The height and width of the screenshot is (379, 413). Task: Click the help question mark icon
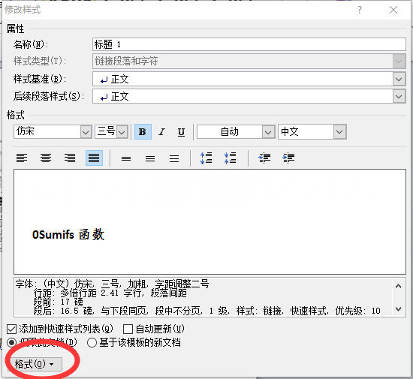coord(360,10)
